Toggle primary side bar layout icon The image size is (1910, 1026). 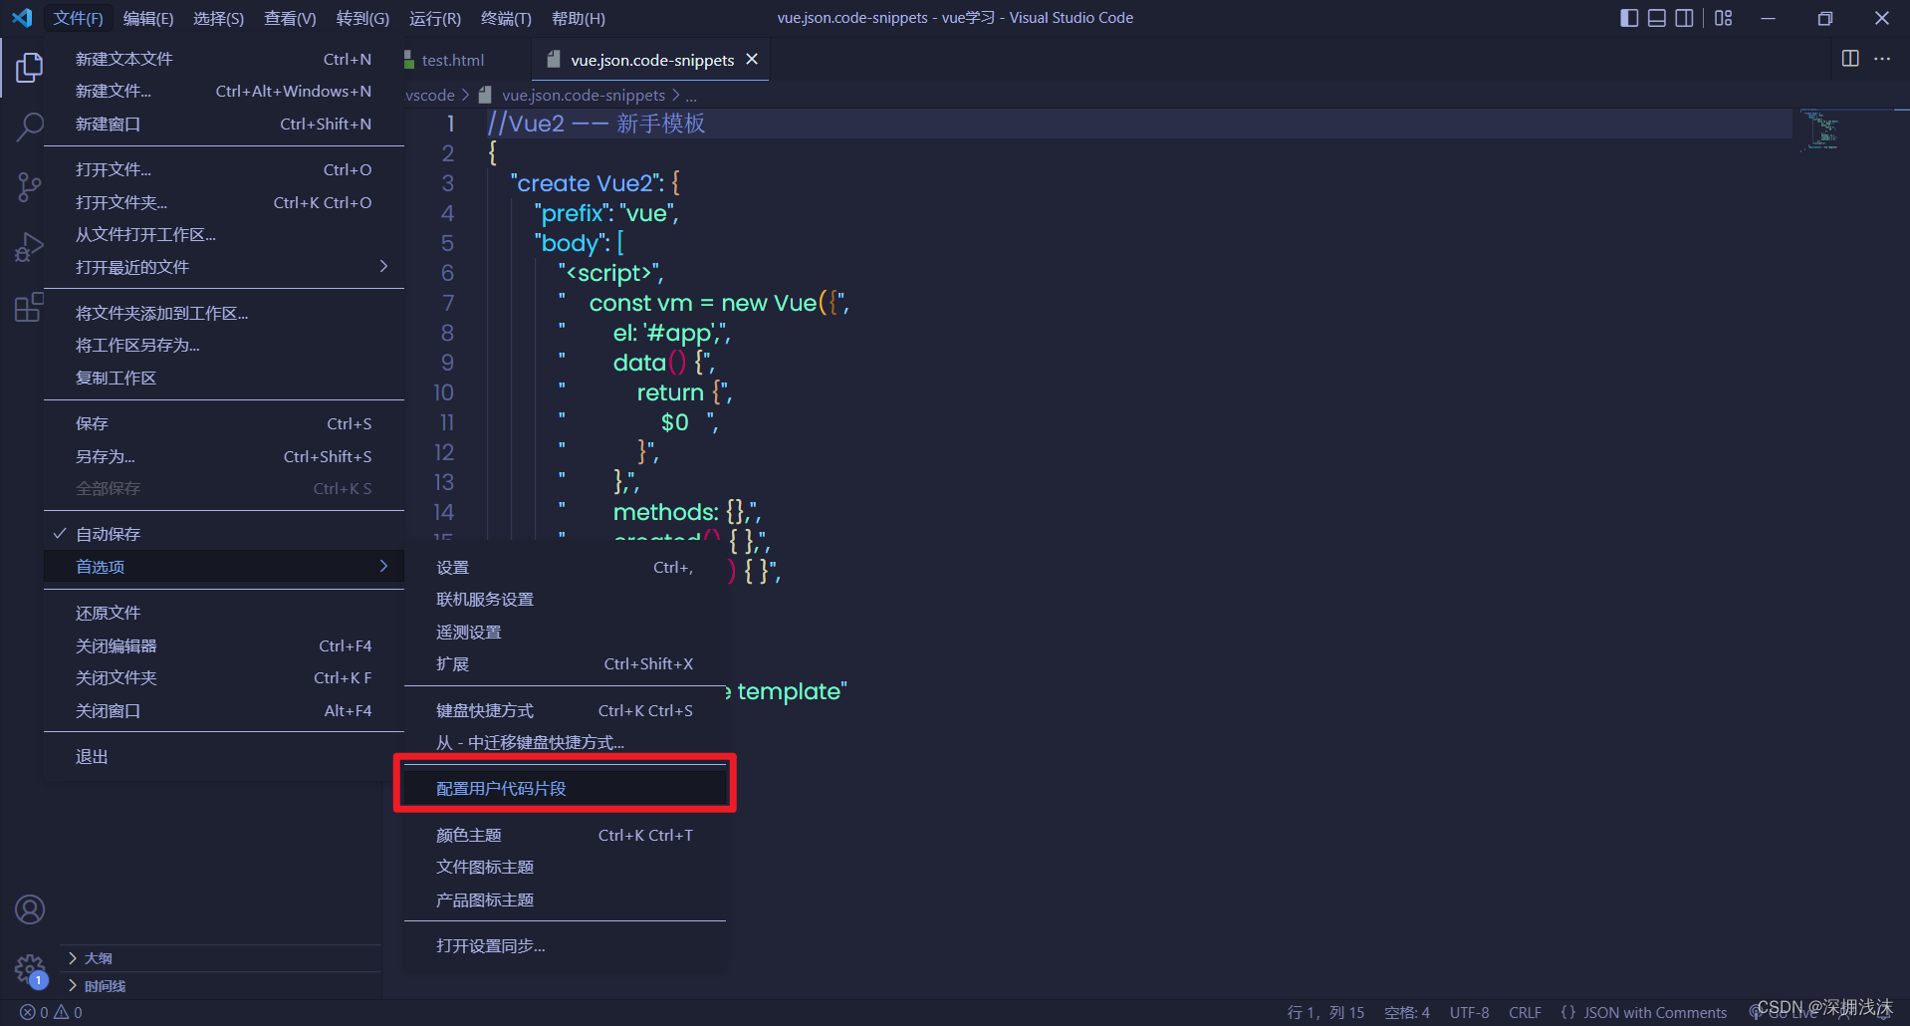click(x=1629, y=18)
